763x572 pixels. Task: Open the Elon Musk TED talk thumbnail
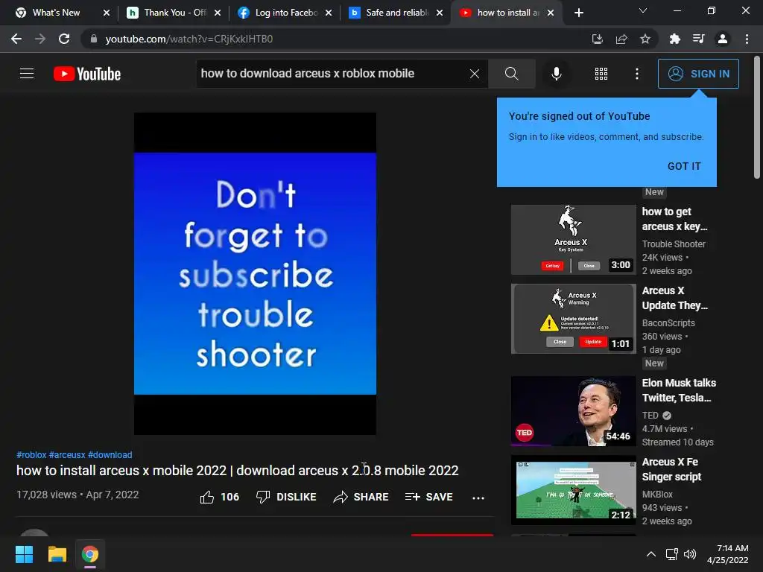pyautogui.click(x=573, y=410)
